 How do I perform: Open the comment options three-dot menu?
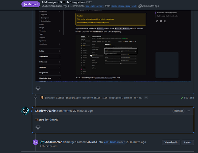point(188,111)
